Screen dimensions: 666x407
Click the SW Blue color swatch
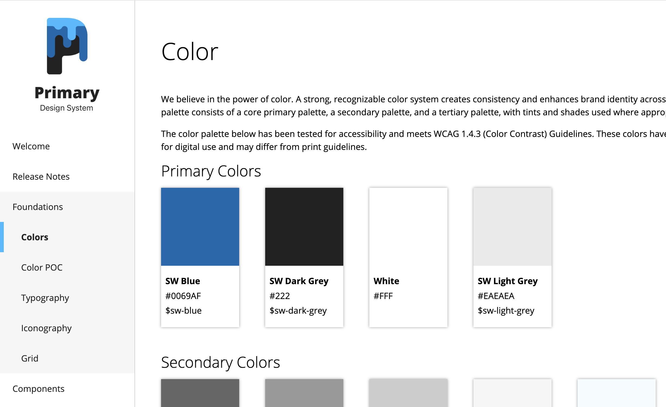tap(200, 227)
